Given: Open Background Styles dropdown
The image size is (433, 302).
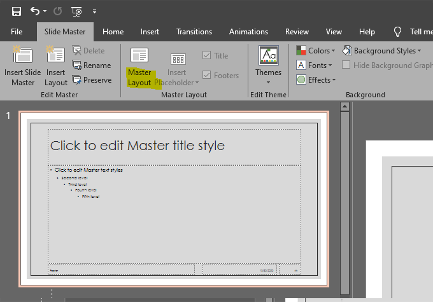Looking at the screenshot, I should tap(381, 51).
